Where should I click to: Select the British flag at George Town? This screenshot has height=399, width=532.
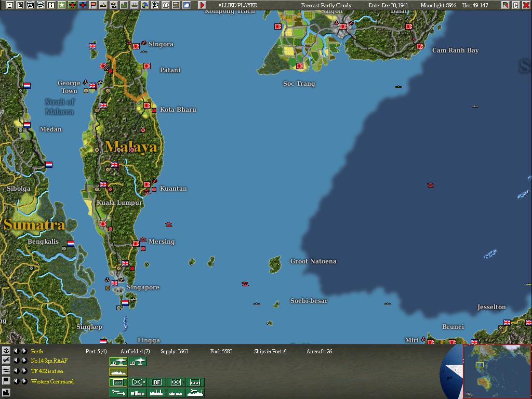[x=92, y=86]
